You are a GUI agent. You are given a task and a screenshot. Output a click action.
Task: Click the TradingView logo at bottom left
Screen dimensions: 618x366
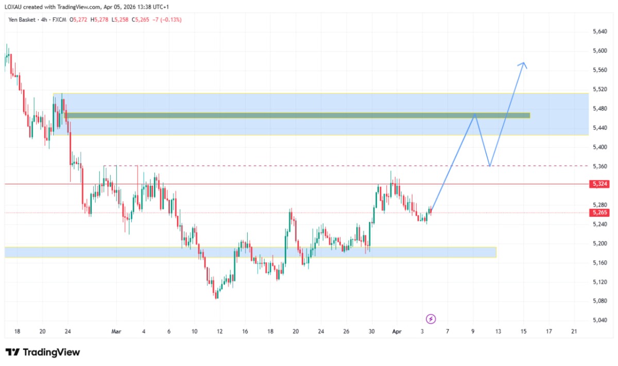tap(43, 352)
